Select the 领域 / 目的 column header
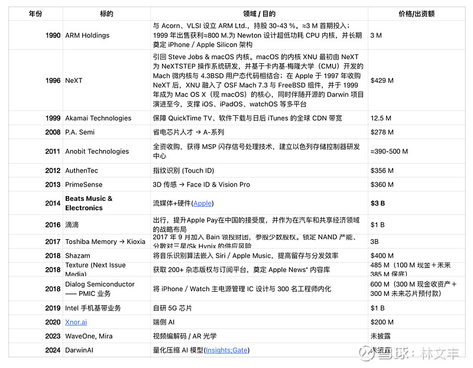Image resolution: width=473 pixels, height=368 pixels. [x=259, y=14]
